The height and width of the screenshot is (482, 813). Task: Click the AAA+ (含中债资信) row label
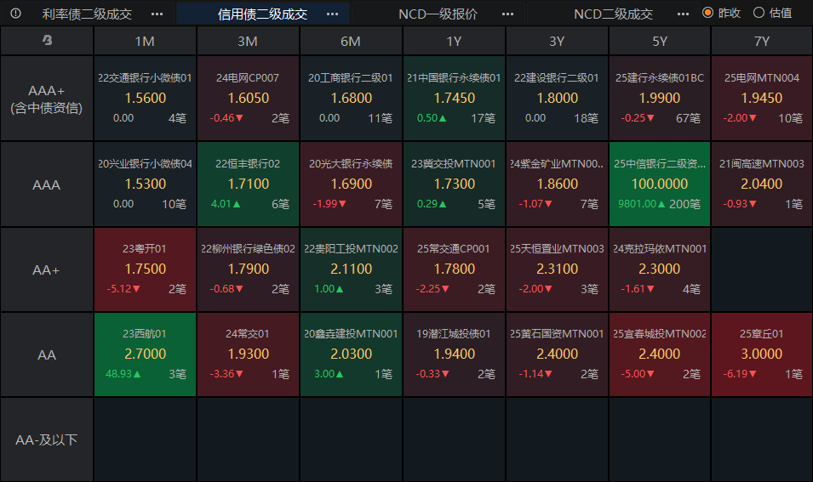tap(47, 99)
